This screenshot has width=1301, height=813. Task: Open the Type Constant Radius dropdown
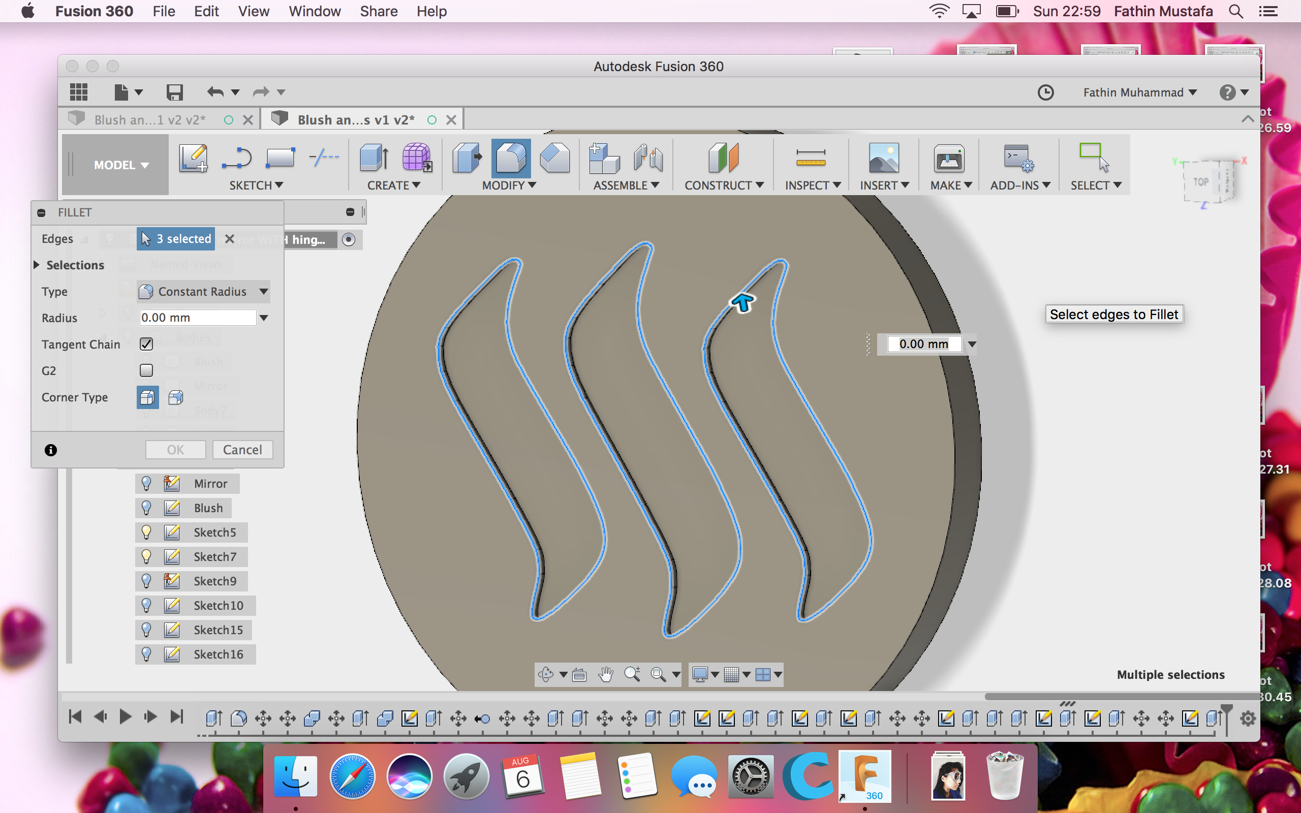coord(203,292)
